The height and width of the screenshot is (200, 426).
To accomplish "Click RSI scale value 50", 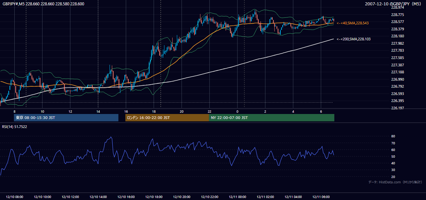I will click(x=393, y=156).
